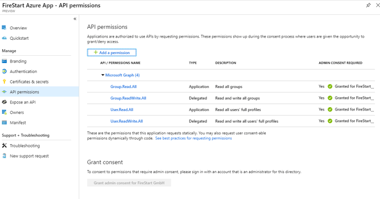Click Support + Troubleshooting section label
Image resolution: width=380 pixels, height=199 pixels.
[26, 135]
